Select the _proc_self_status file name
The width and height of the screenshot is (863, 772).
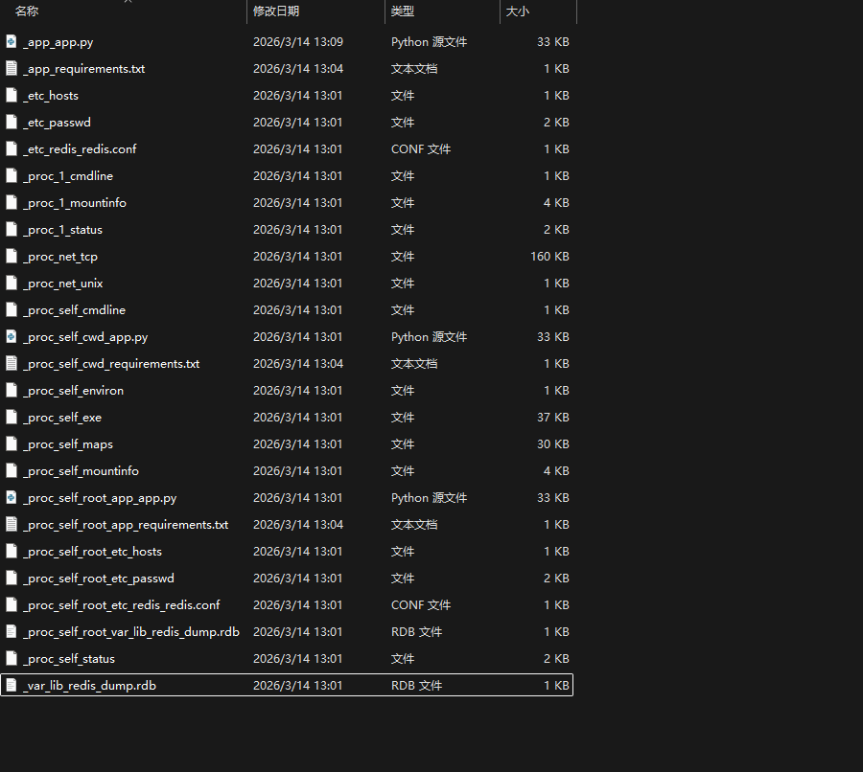coord(69,659)
